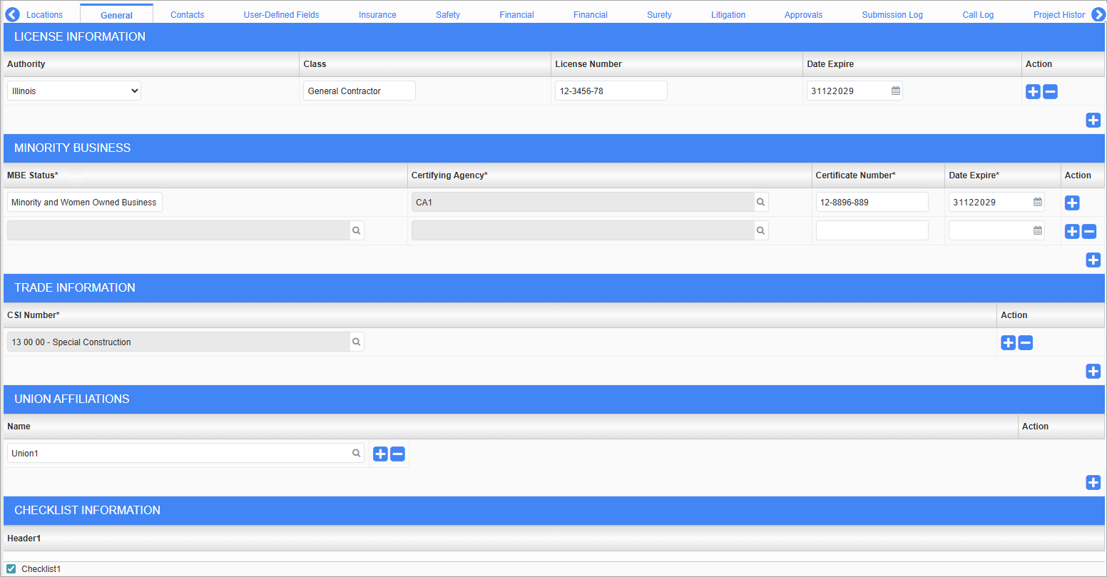Screen dimensions: 1107x577
Task: Add new entry below License Information table
Action: pyautogui.click(x=1093, y=120)
